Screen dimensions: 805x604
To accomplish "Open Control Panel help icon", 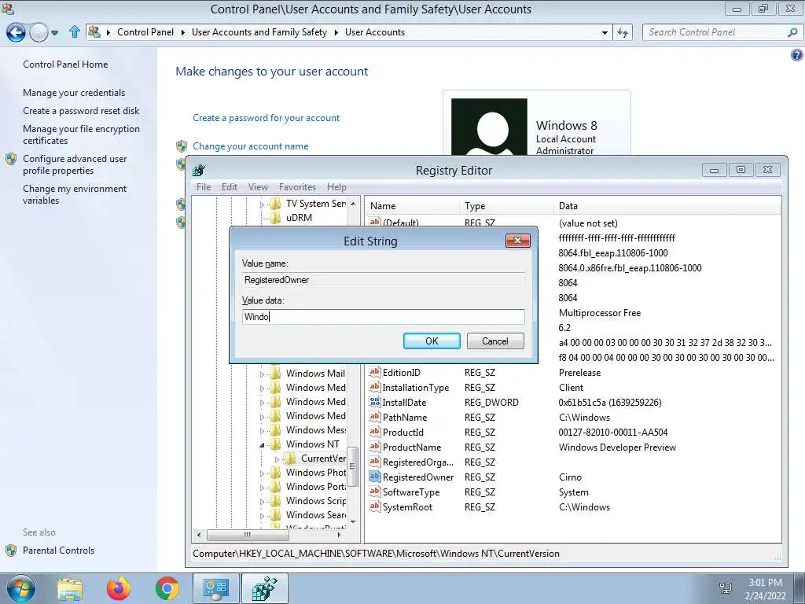I will (796, 55).
